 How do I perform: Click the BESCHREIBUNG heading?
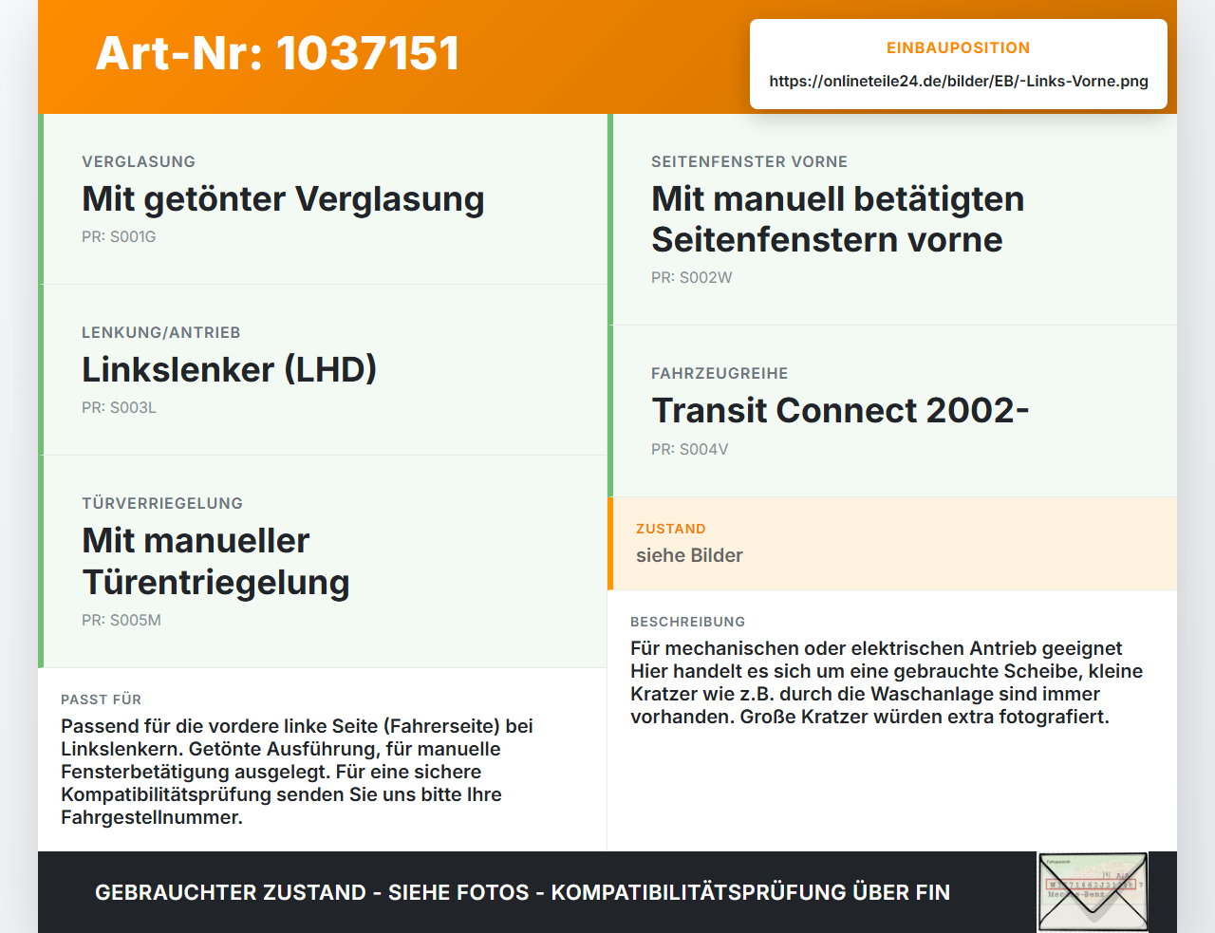pyautogui.click(x=687, y=622)
